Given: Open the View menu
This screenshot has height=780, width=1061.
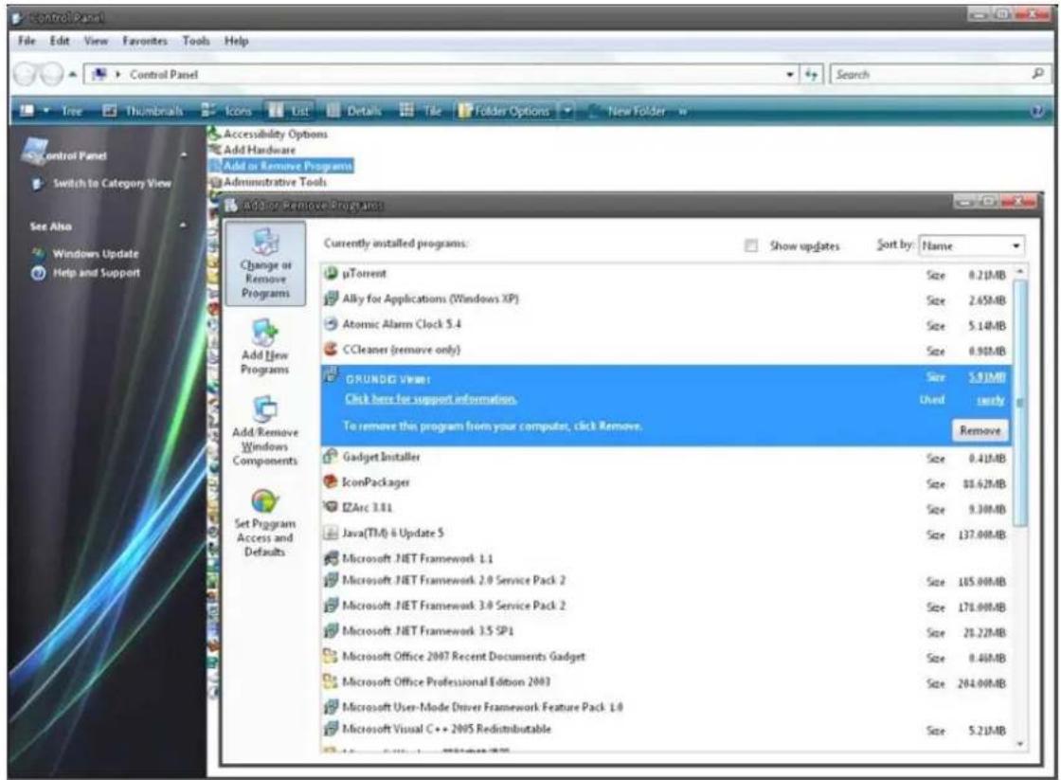Looking at the screenshot, I should 96,41.
